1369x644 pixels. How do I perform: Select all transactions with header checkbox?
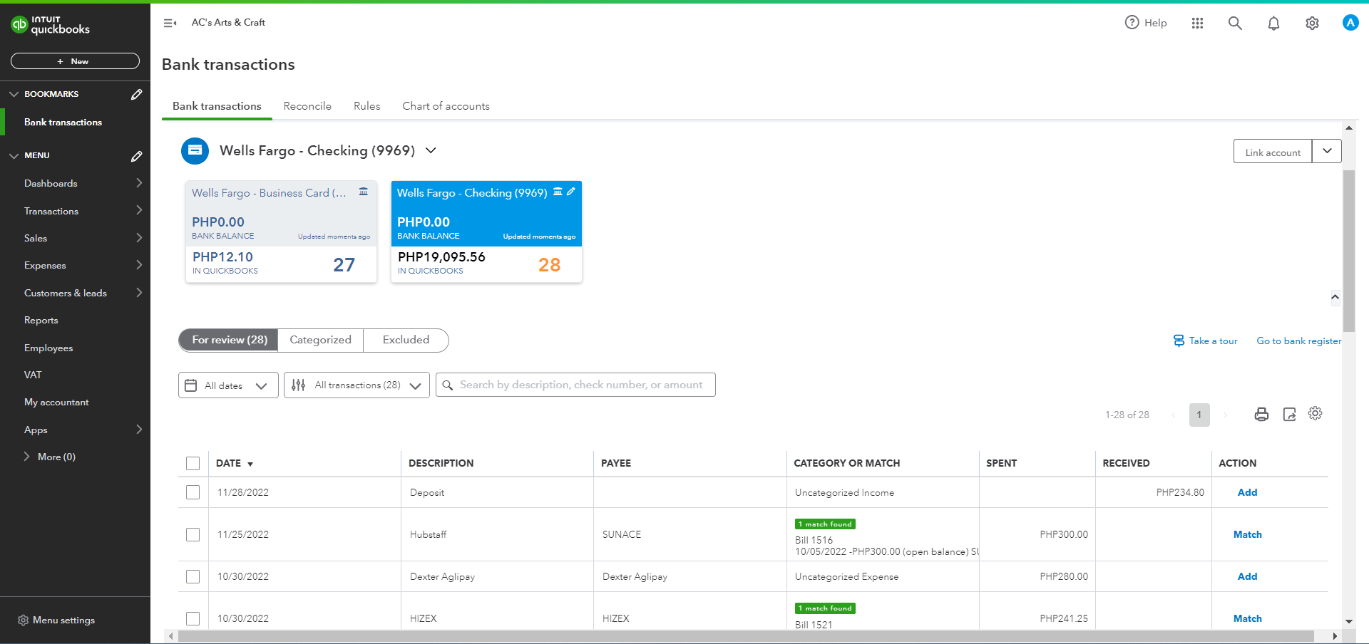pos(193,463)
